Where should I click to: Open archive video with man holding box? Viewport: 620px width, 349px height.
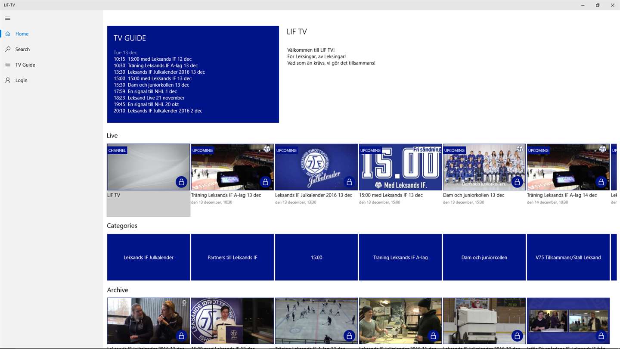tap(232, 321)
